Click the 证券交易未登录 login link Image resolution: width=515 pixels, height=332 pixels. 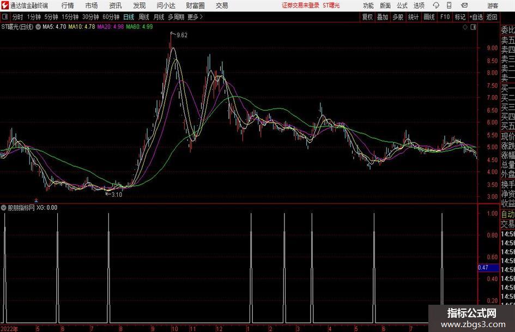point(300,5)
